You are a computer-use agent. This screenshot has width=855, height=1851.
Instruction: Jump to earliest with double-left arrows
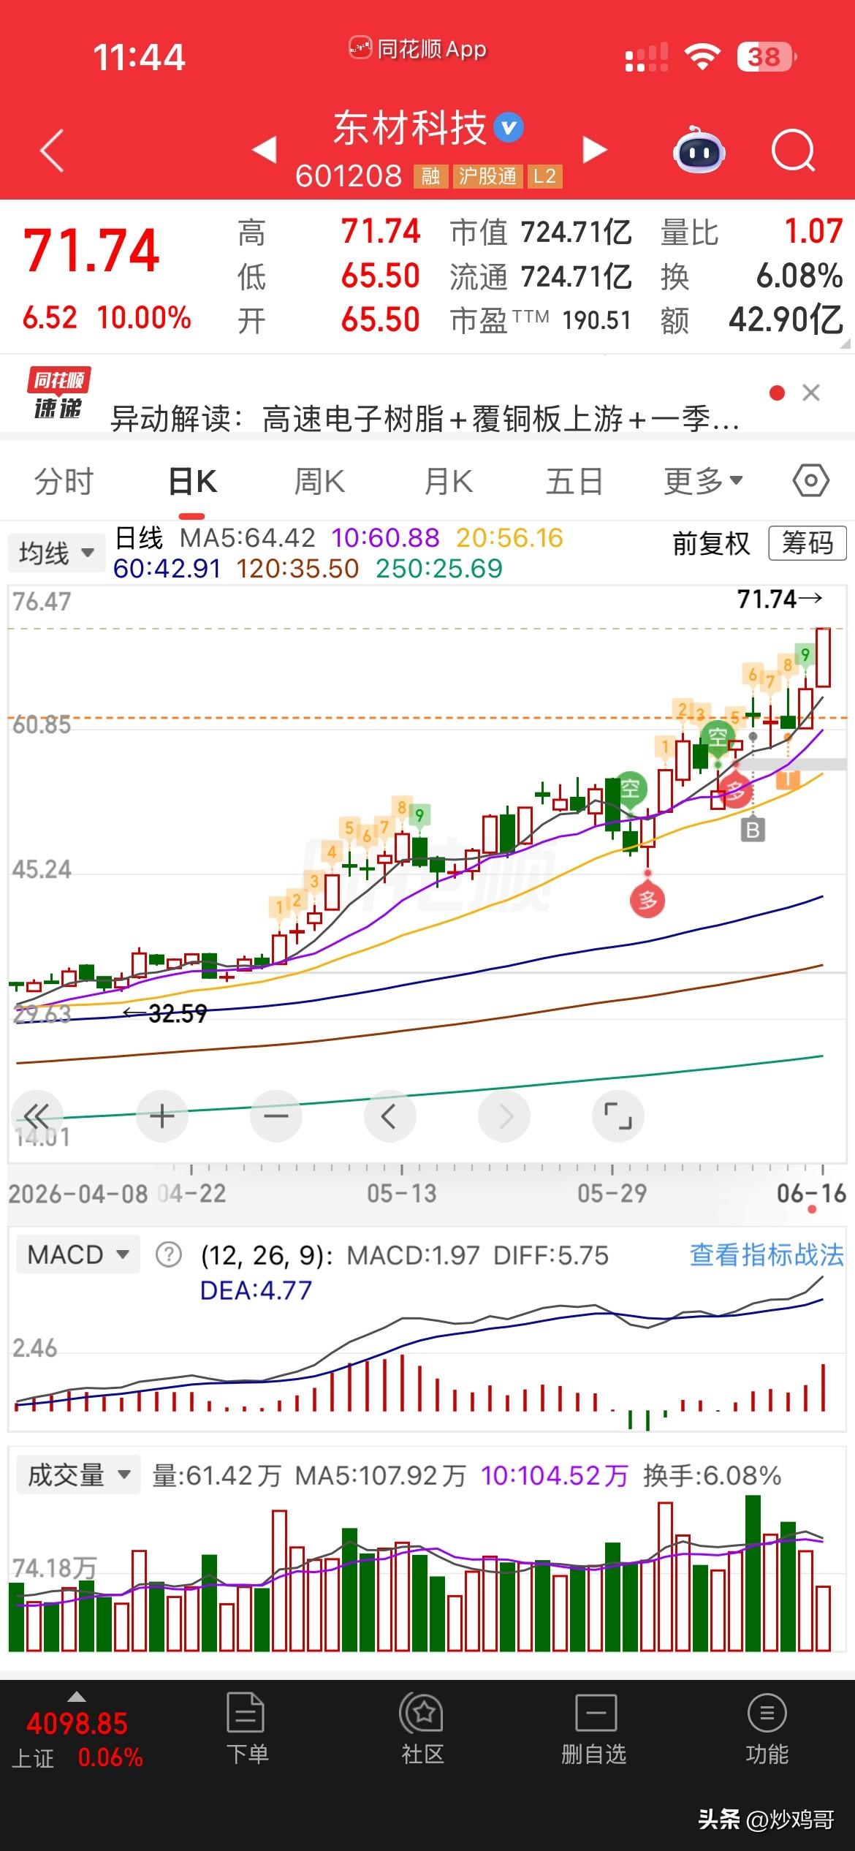(x=37, y=1116)
